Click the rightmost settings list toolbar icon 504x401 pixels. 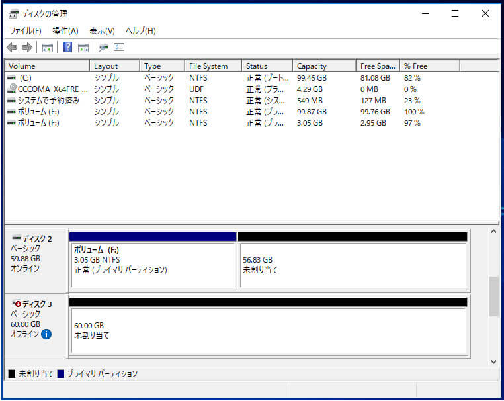click(119, 48)
